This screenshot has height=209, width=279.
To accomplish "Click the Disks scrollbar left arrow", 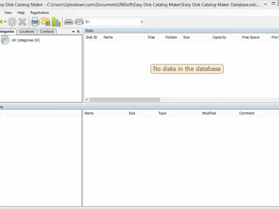I will 86,100.
